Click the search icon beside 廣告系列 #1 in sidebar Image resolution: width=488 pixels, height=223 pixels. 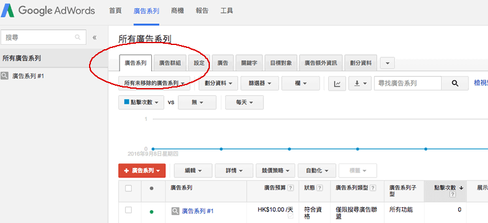pos(4,76)
